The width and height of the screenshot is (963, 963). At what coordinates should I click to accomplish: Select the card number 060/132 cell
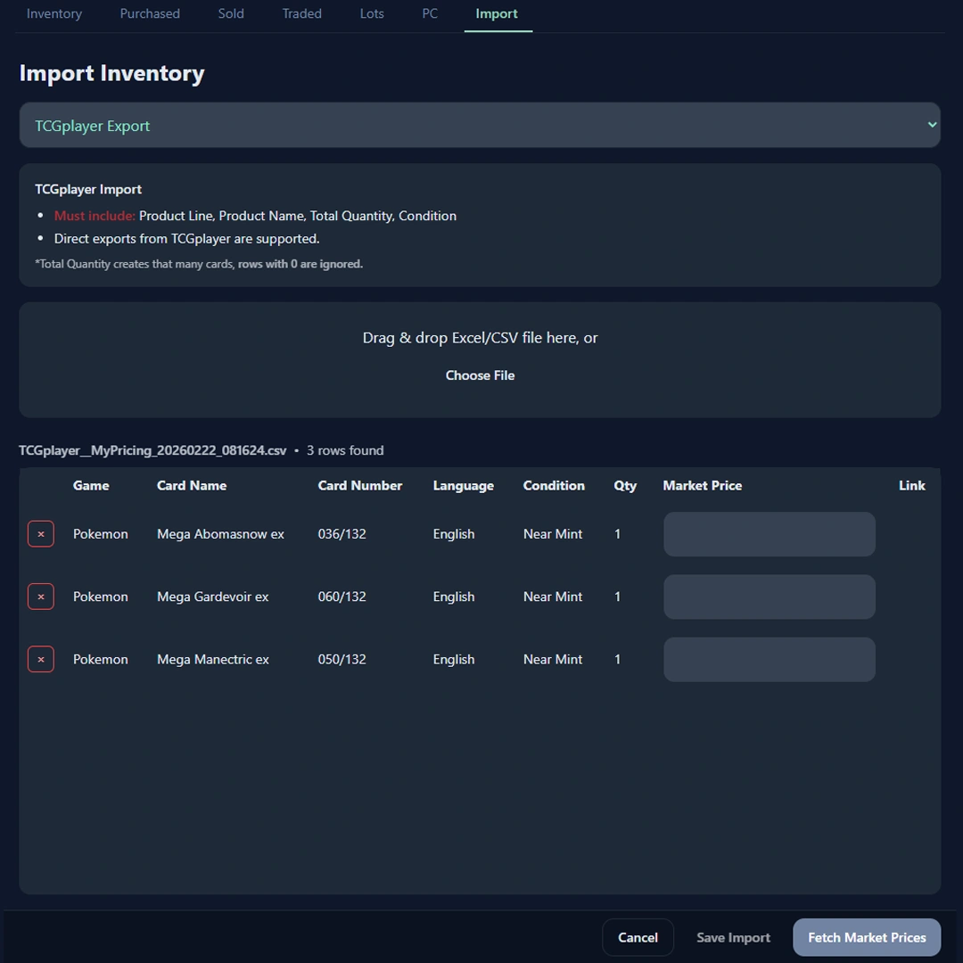pos(342,597)
